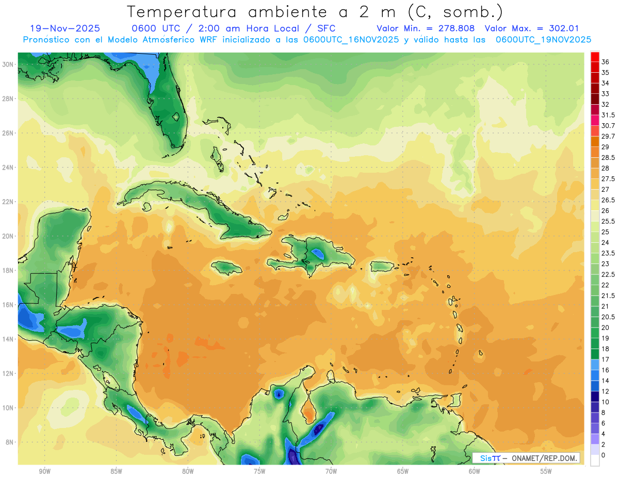The image size is (619, 478).
Task: Click the '25.5' legend label
Action: [608, 221]
